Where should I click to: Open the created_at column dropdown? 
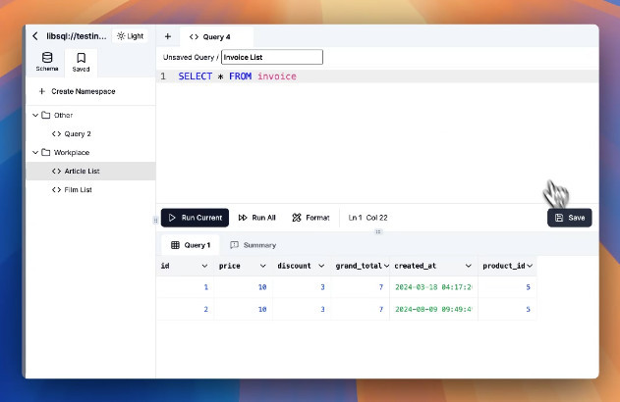coord(468,266)
